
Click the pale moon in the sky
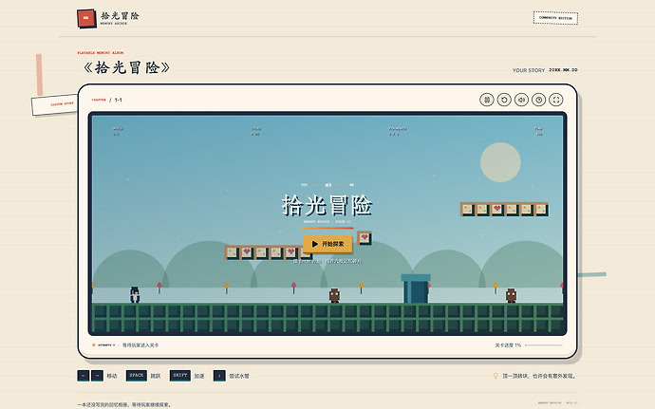(x=500, y=162)
